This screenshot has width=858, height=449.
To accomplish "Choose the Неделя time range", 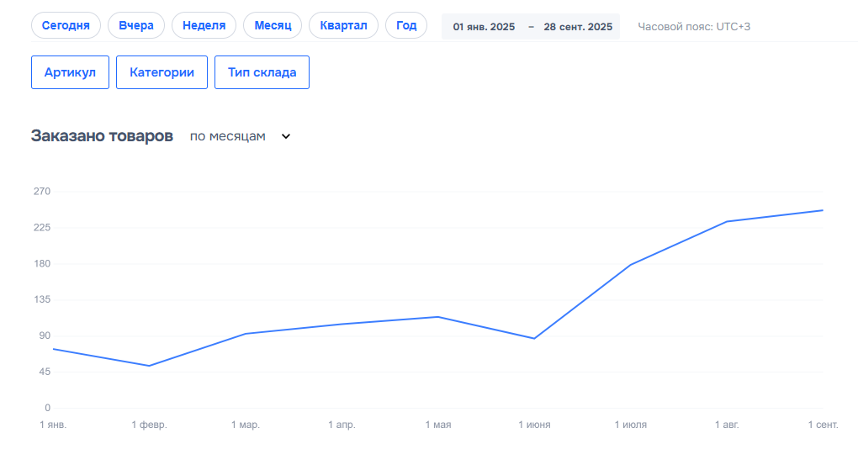I will click(204, 26).
